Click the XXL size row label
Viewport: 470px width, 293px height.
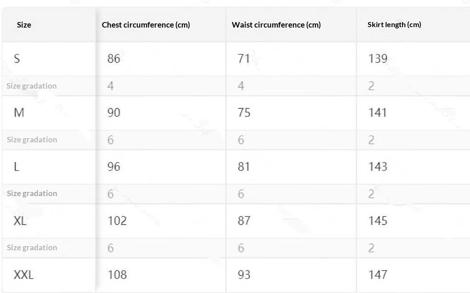point(23,275)
